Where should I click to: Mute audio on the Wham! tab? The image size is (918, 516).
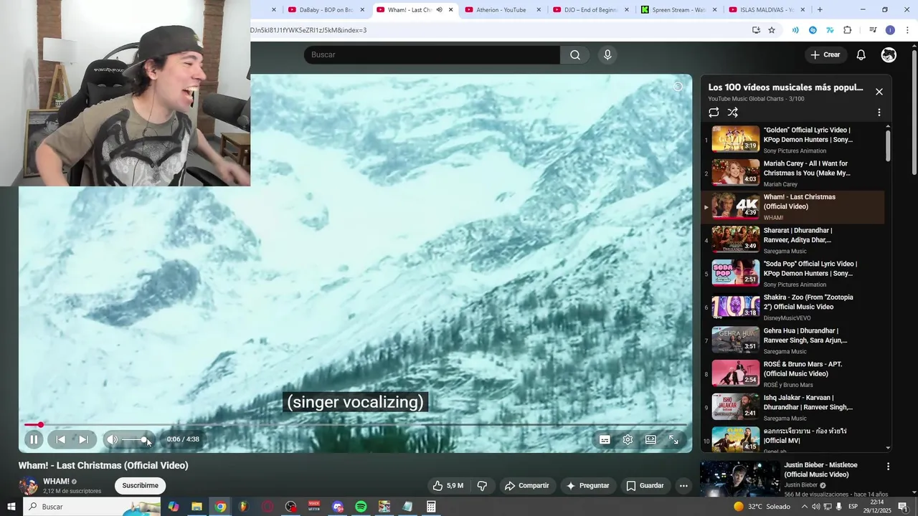coord(439,10)
